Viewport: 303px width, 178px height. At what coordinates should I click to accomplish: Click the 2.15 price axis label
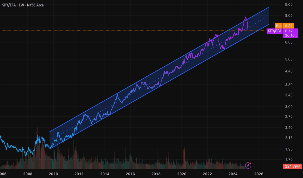pyautogui.click(x=289, y=138)
